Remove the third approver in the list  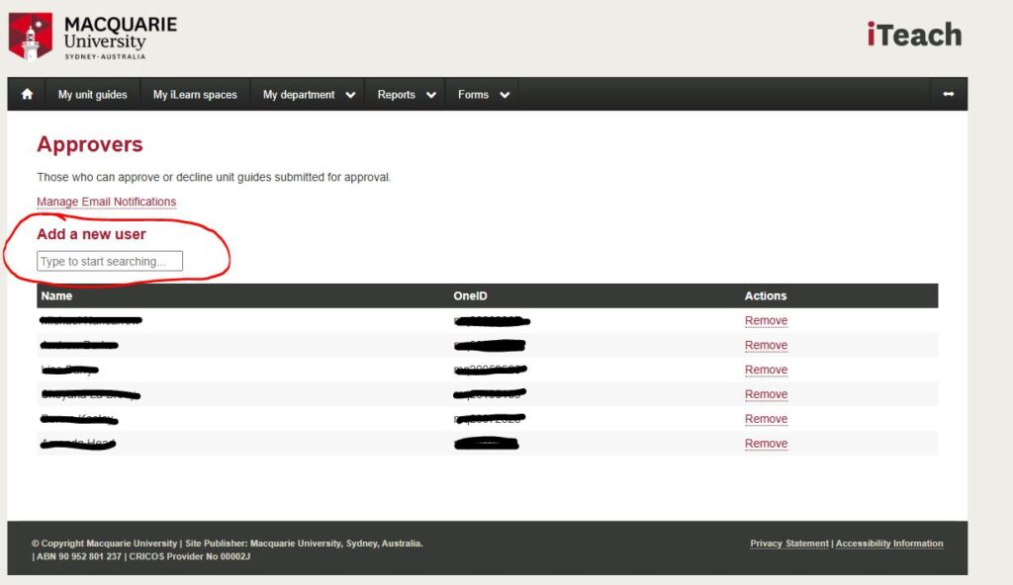[767, 370]
